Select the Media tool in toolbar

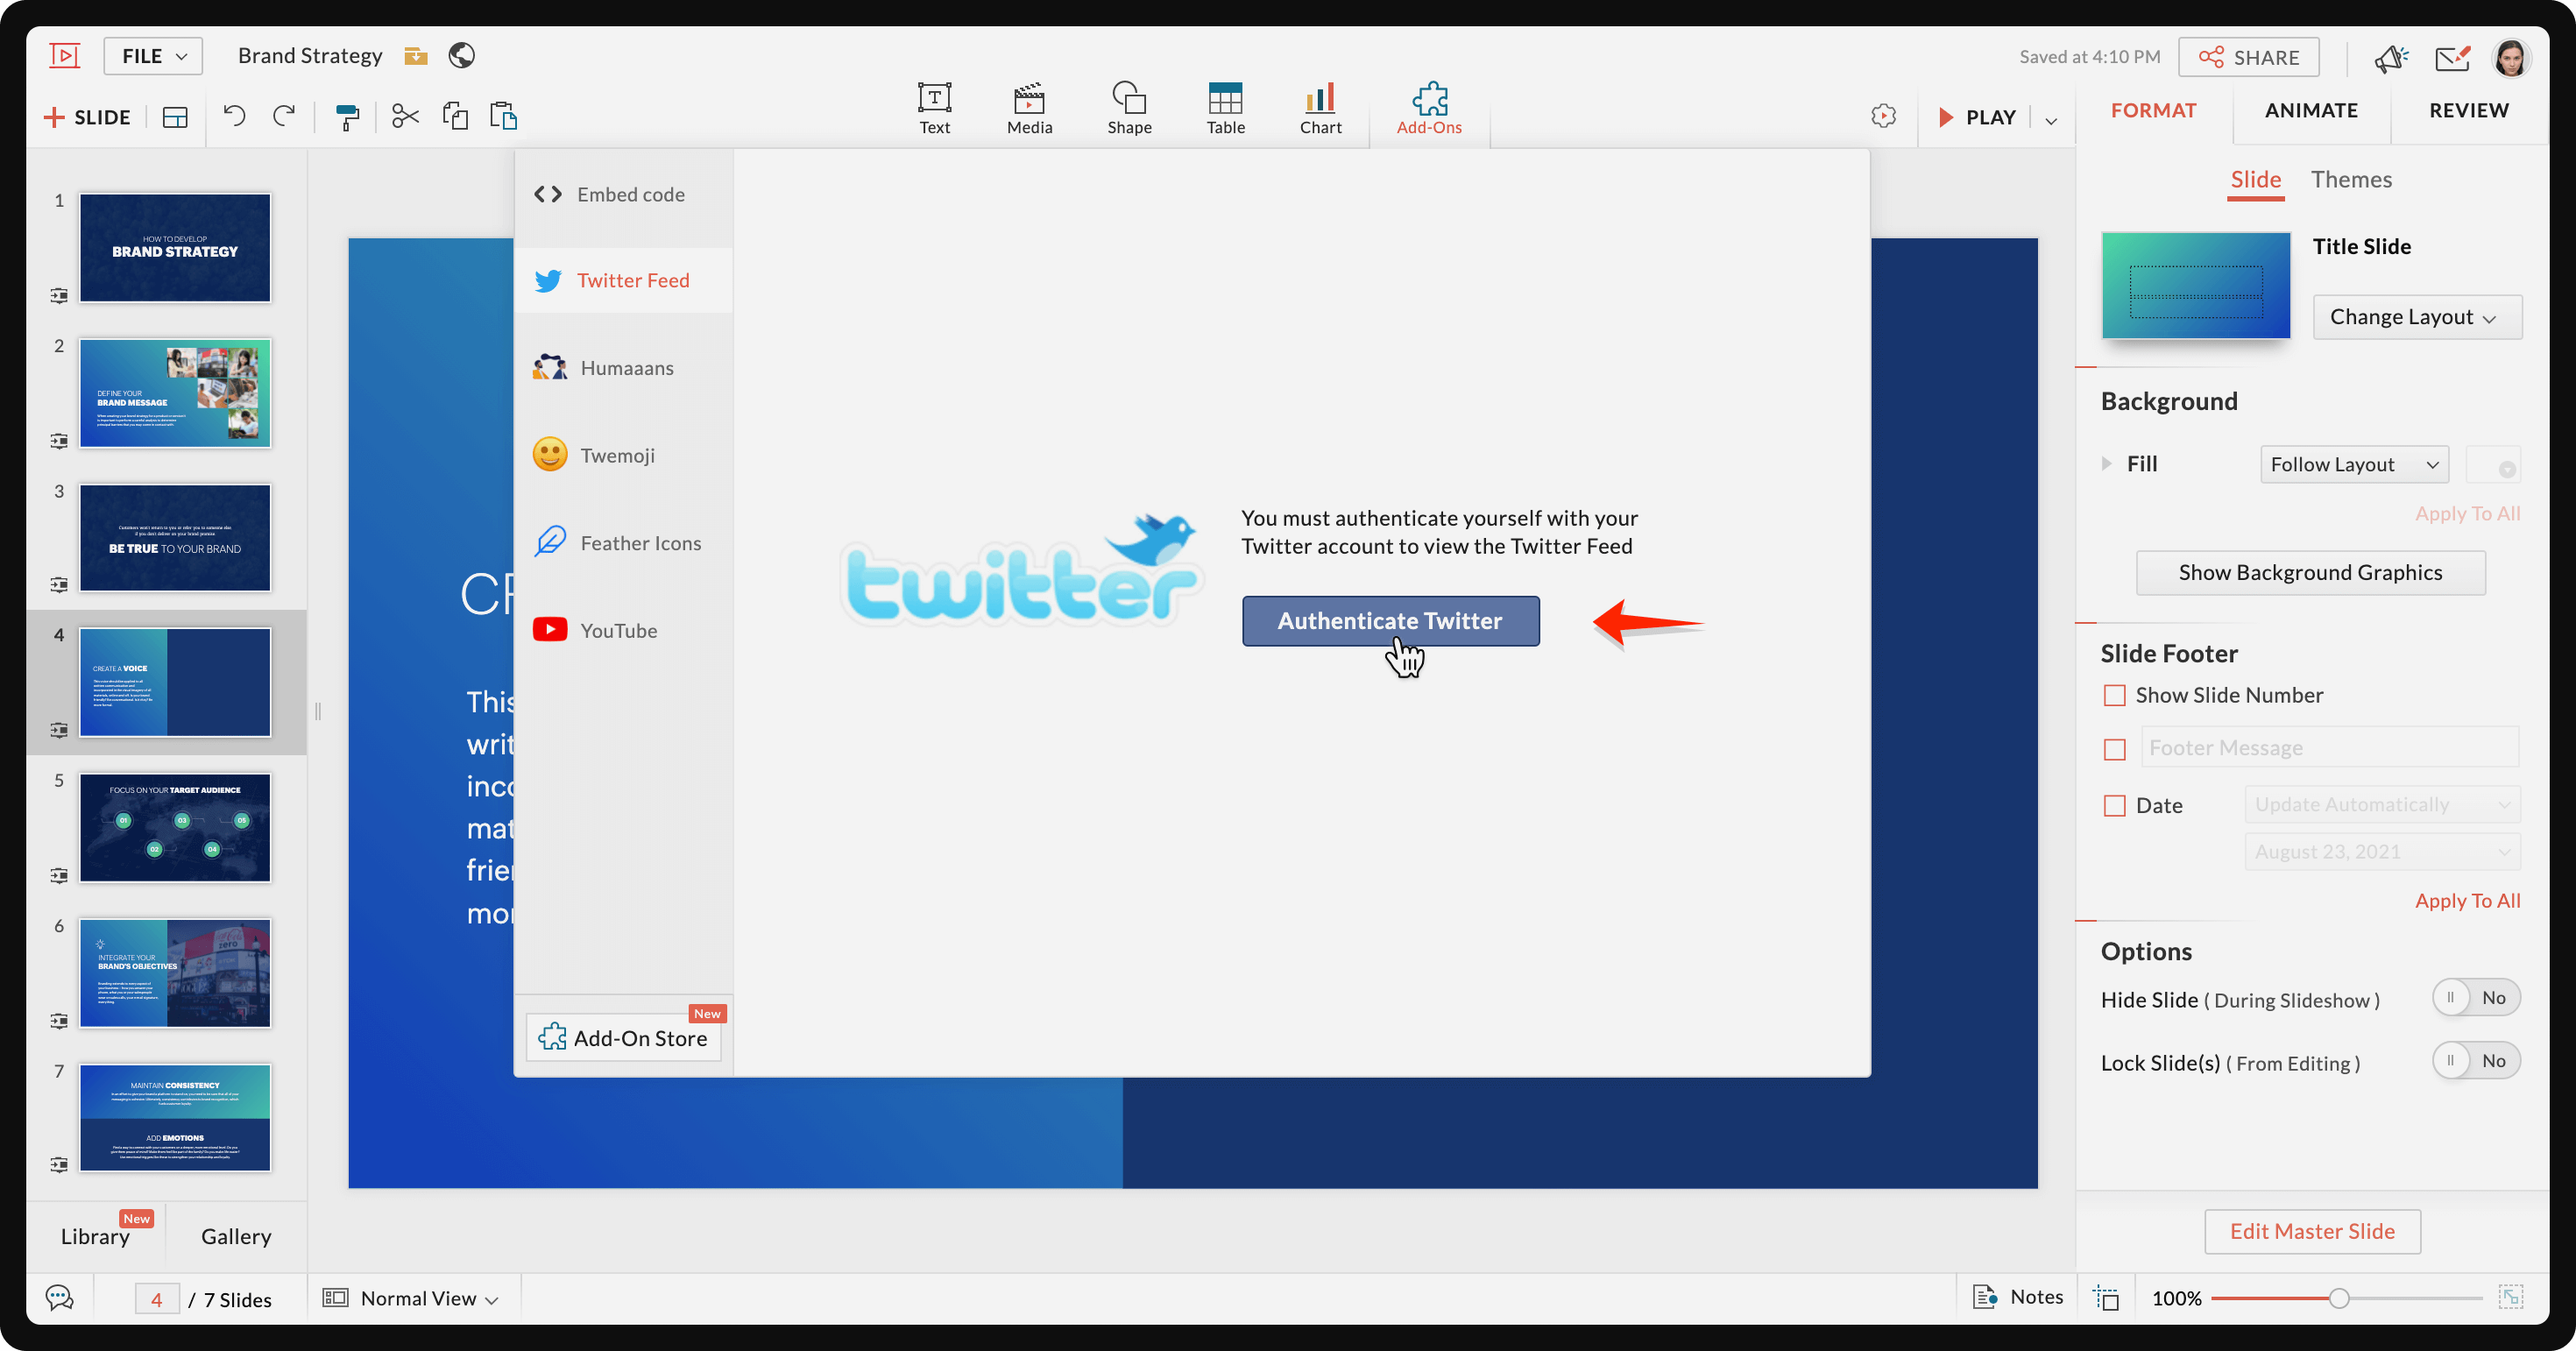click(1030, 108)
